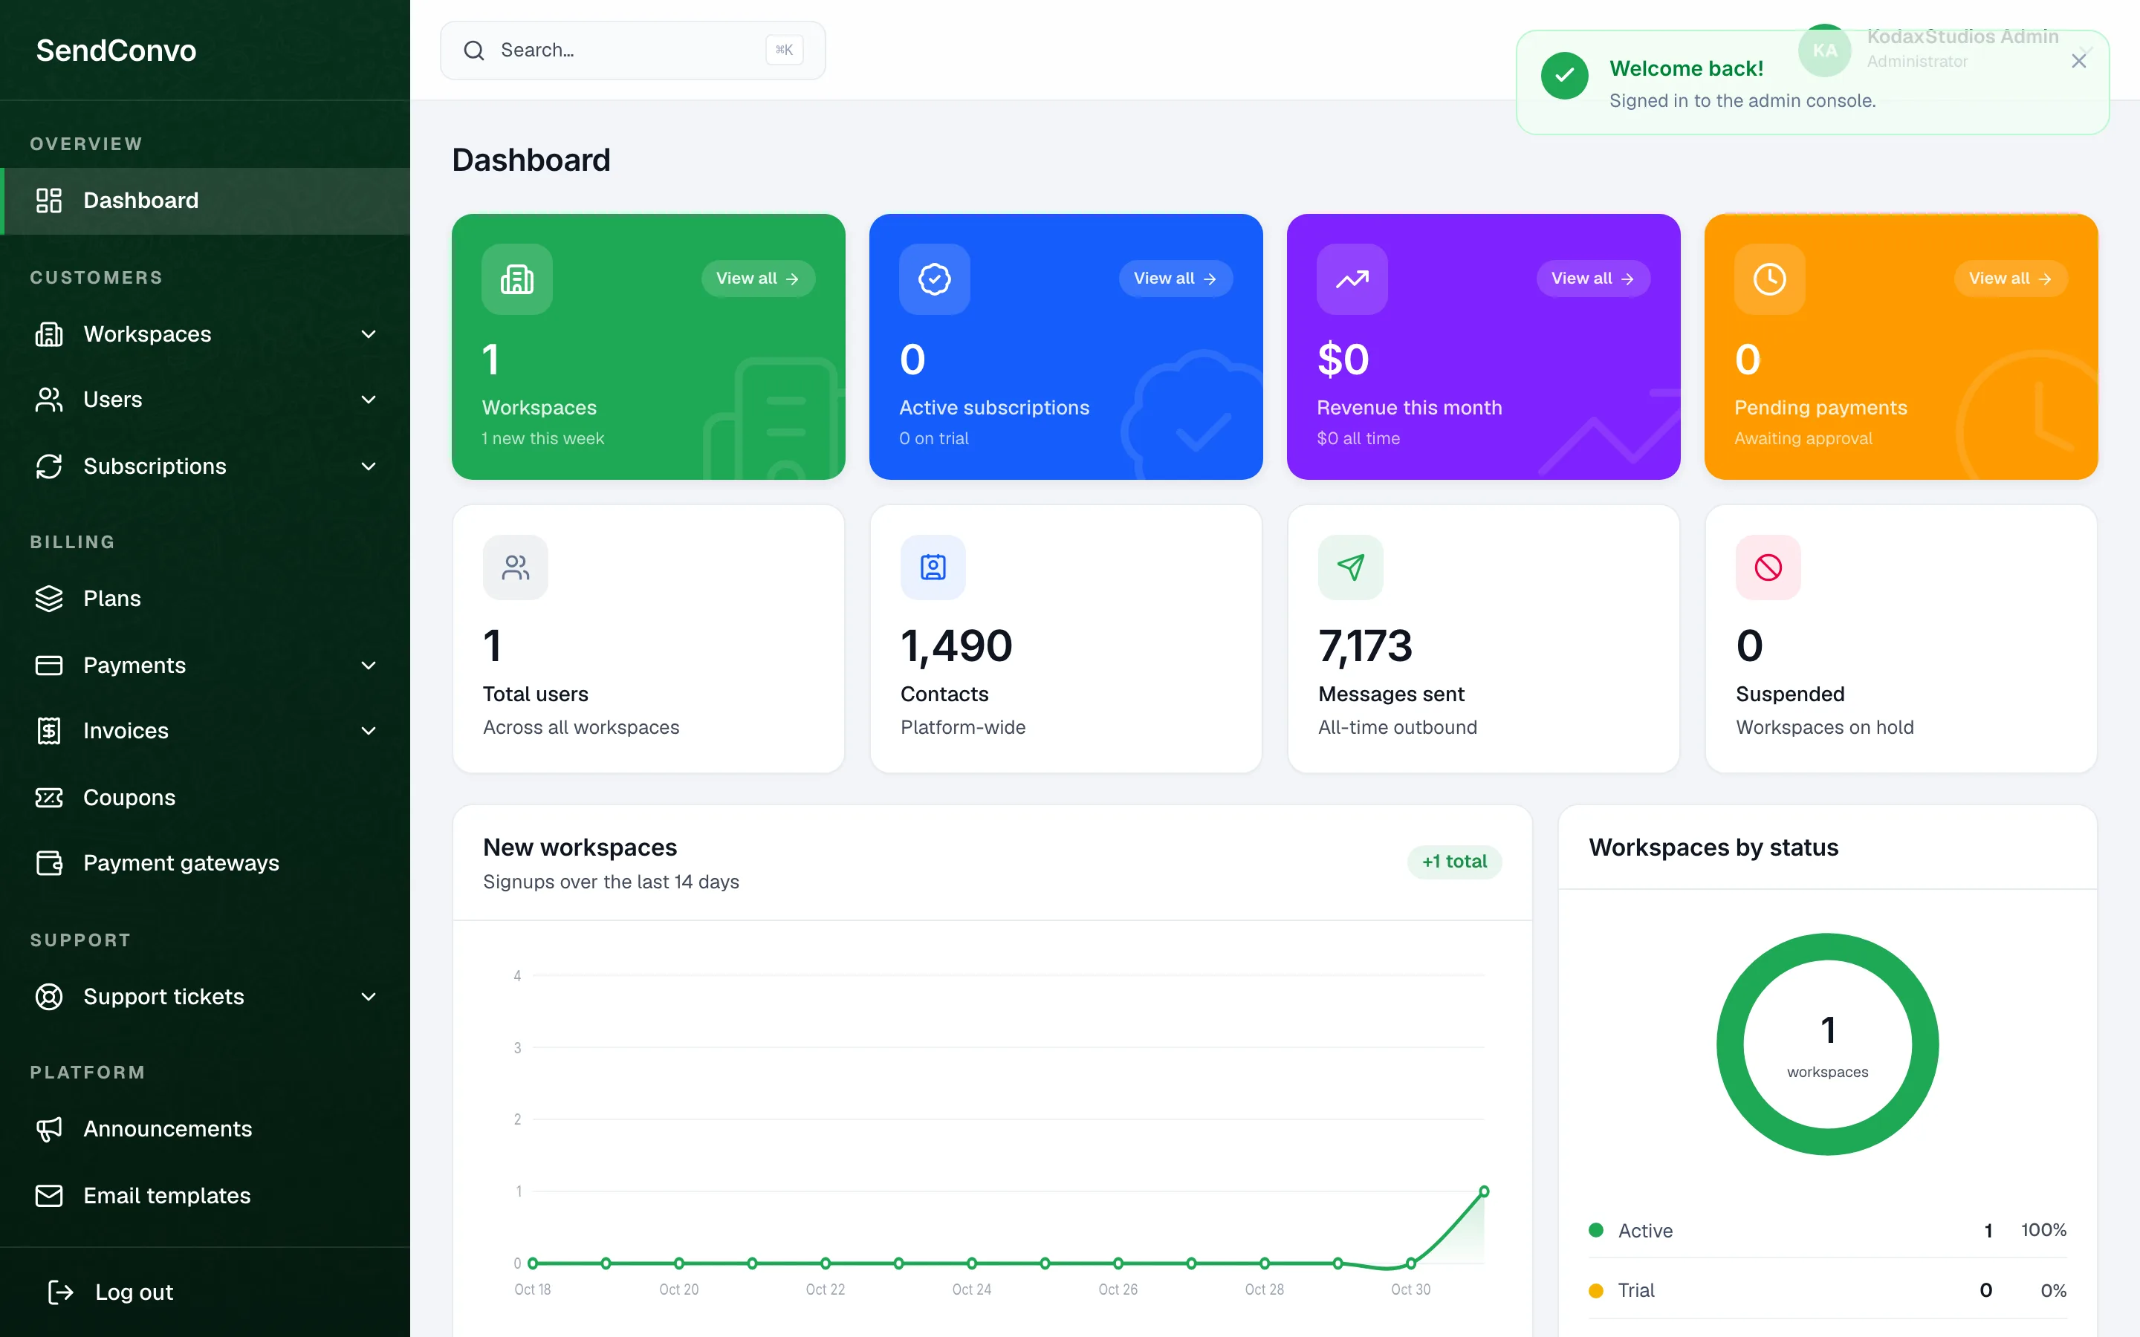Click the green checkmark icon in the welcome toast
Image resolution: width=2140 pixels, height=1337 pixels.
1564,76
